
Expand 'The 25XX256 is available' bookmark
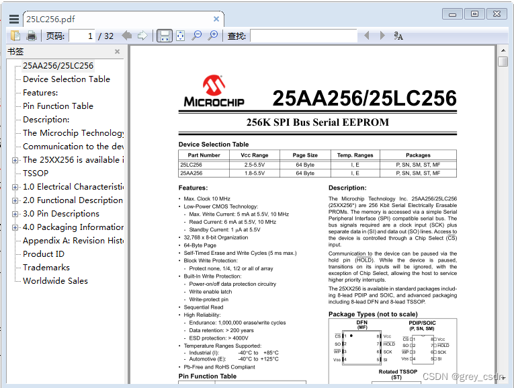point(15,161)
